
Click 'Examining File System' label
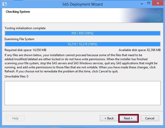[19, 39]
